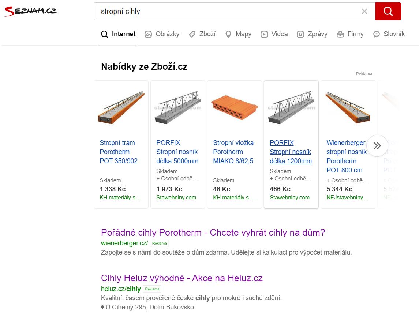
Task: Click the stropní cihly search input field
Action: click(230, 11)
